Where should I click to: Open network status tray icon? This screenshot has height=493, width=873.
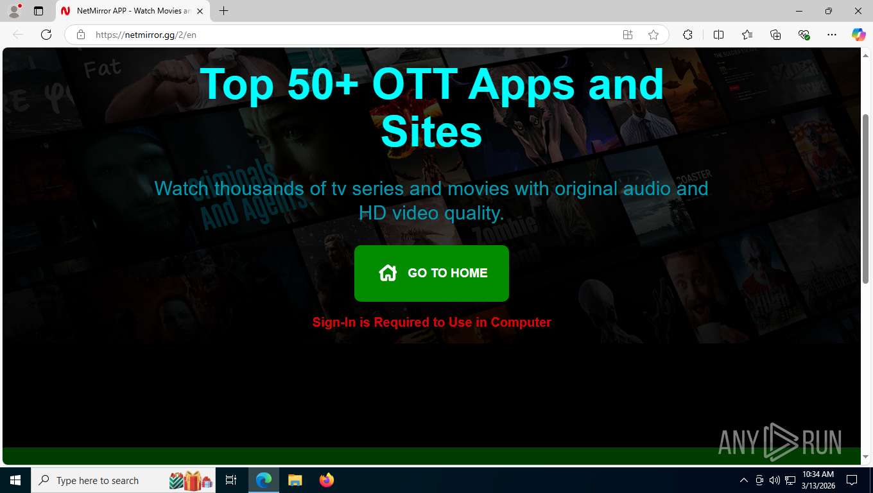(x=790, y=480)
